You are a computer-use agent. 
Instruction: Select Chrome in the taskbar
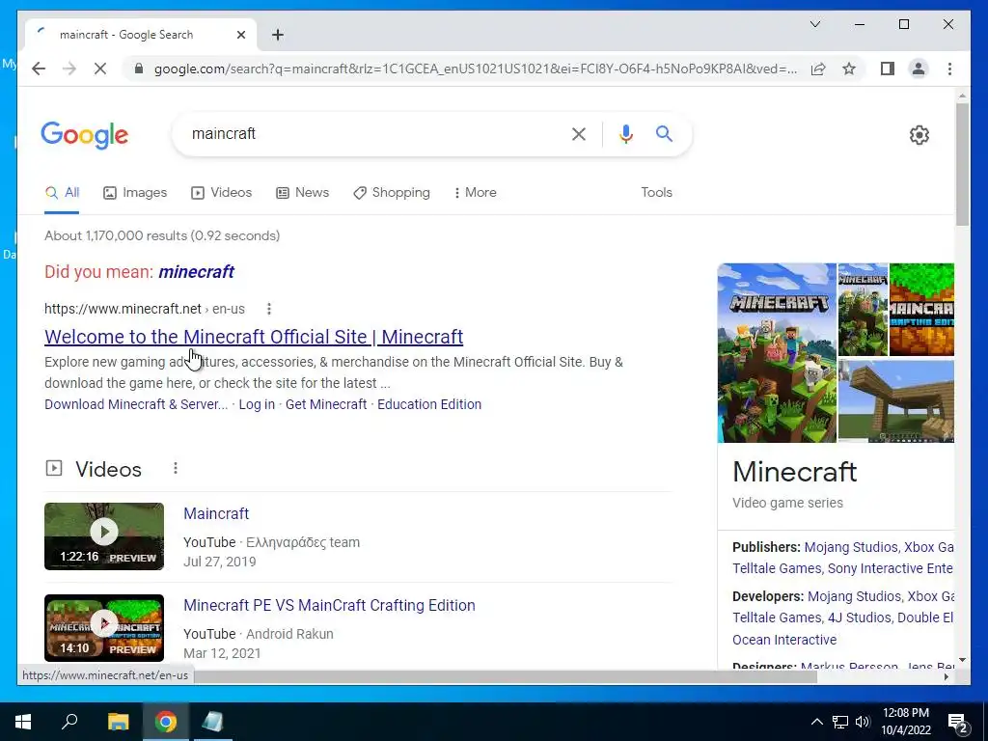tap(166, 722)
